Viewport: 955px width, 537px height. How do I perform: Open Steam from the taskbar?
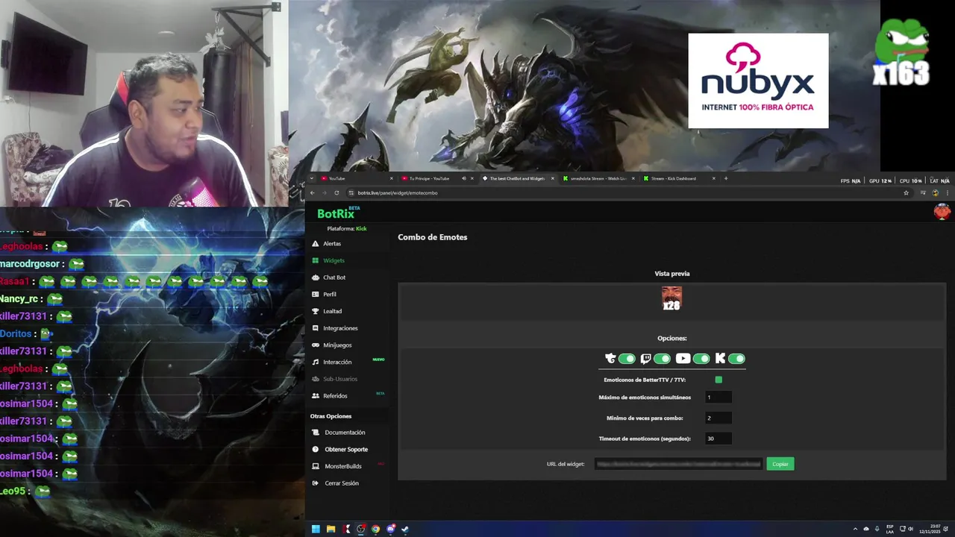(405, 529)
